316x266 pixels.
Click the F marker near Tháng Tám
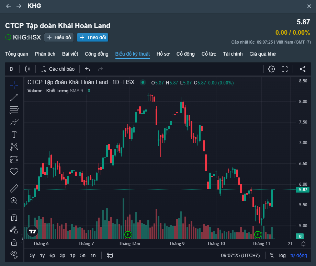128,234
